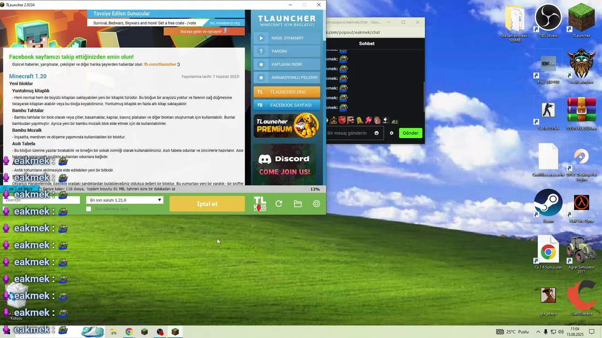The width and height of the screenshot is (602, 338).
Task: Click the Pepe frog emote in chat emote row
Action: click(395, 121)
